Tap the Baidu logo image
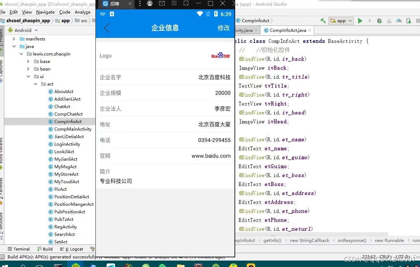This screenshot has width=420, height=267. [221, 55]
